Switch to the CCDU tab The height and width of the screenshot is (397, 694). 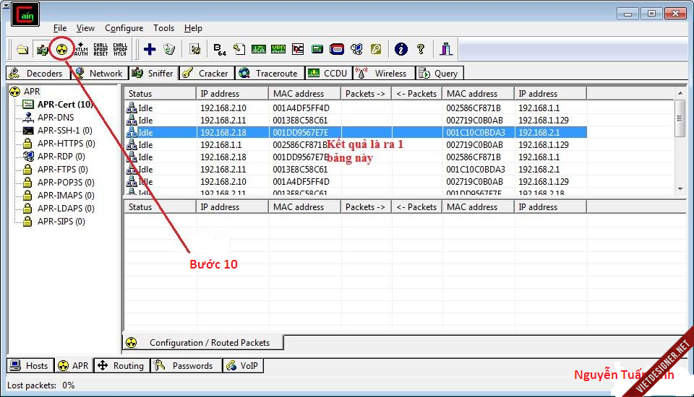(328, 74)
